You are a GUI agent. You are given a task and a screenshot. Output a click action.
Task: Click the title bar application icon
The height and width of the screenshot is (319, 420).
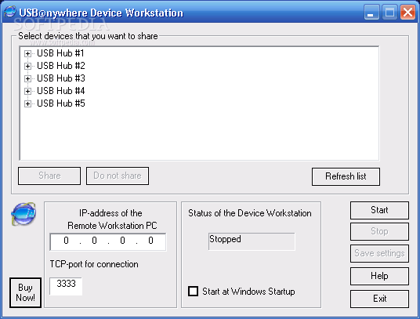click(x=10, y=12)
